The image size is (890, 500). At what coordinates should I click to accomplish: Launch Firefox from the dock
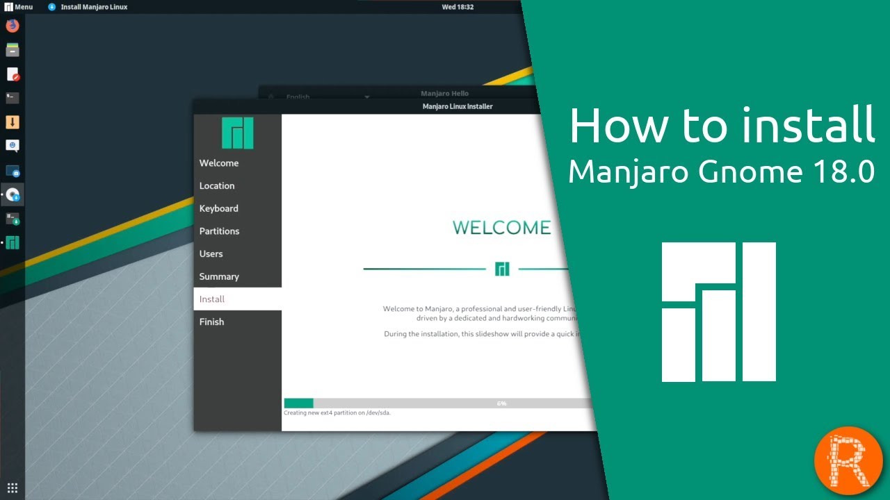[x=13, y=26]
